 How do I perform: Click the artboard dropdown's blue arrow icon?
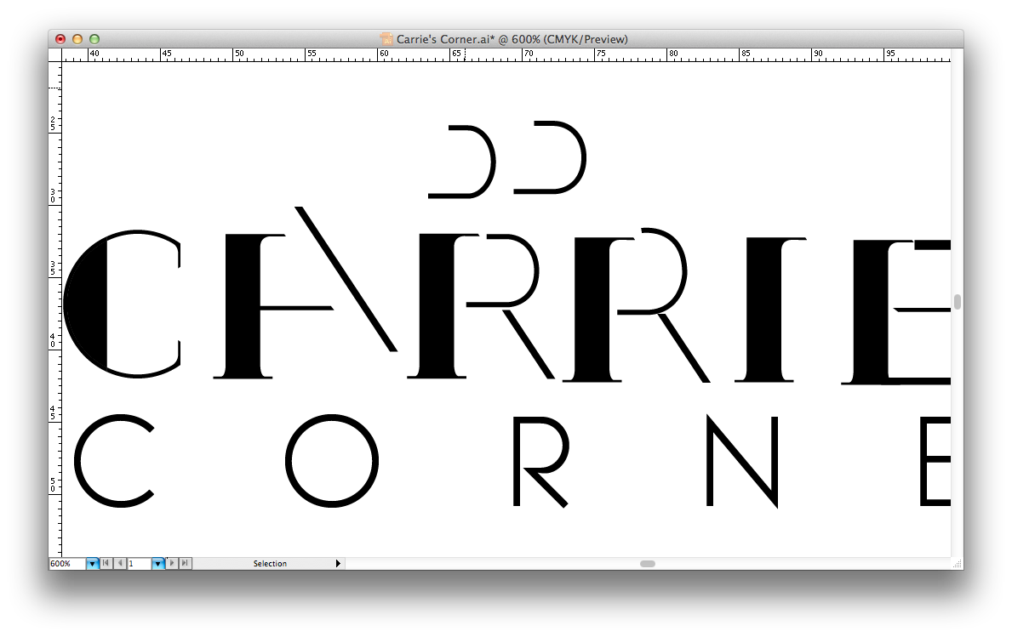pos(158,563)
